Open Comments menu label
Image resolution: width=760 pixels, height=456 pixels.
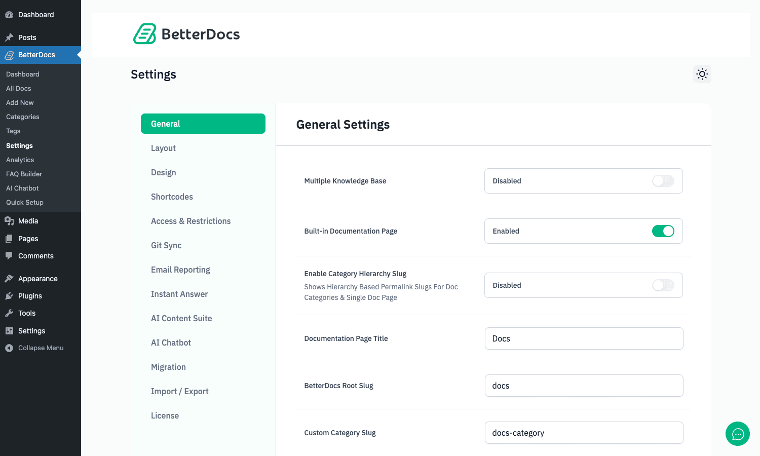coord(36,256)
